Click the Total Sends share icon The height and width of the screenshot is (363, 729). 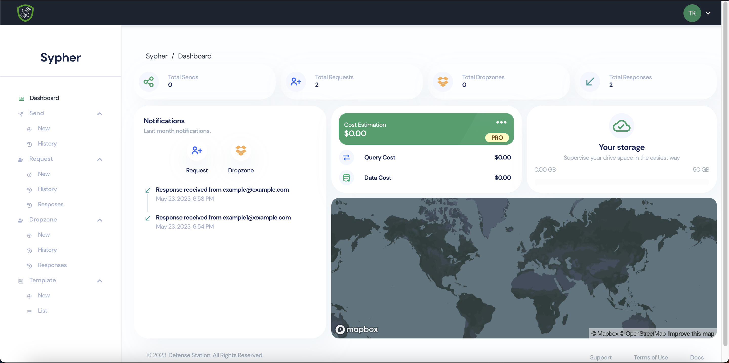point(149,82)
